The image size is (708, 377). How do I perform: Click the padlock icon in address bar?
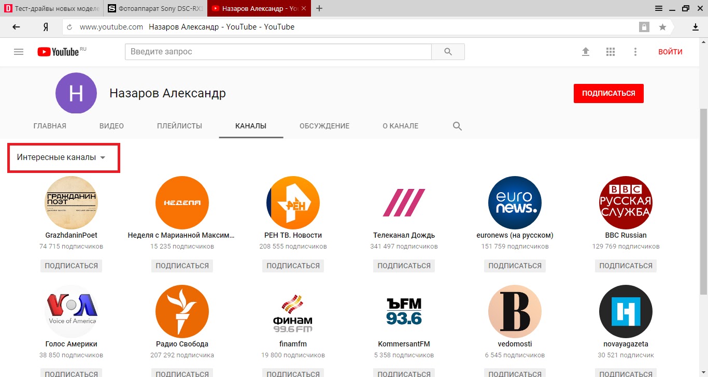tap(644, 27)
